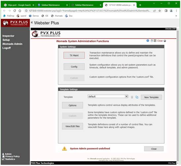Click Logoff in the sidebar
This screenshot has width=181, height=166.
tap(7, 48)
